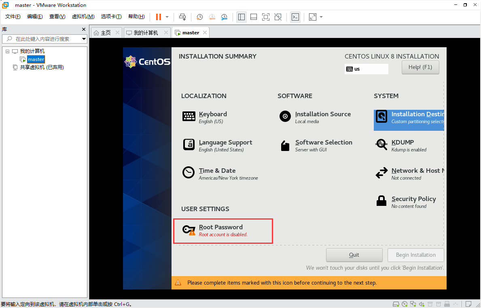The image size is (481, 308).
Task: Open Installation Destination settings
Action: pyautogui.click(x=409, y=120)
